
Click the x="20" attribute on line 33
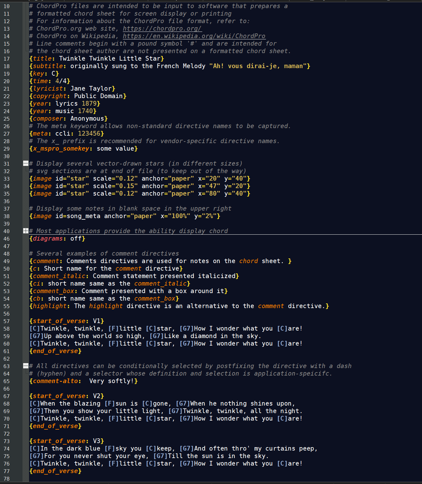pyautogui.click(x=209, y=178)
